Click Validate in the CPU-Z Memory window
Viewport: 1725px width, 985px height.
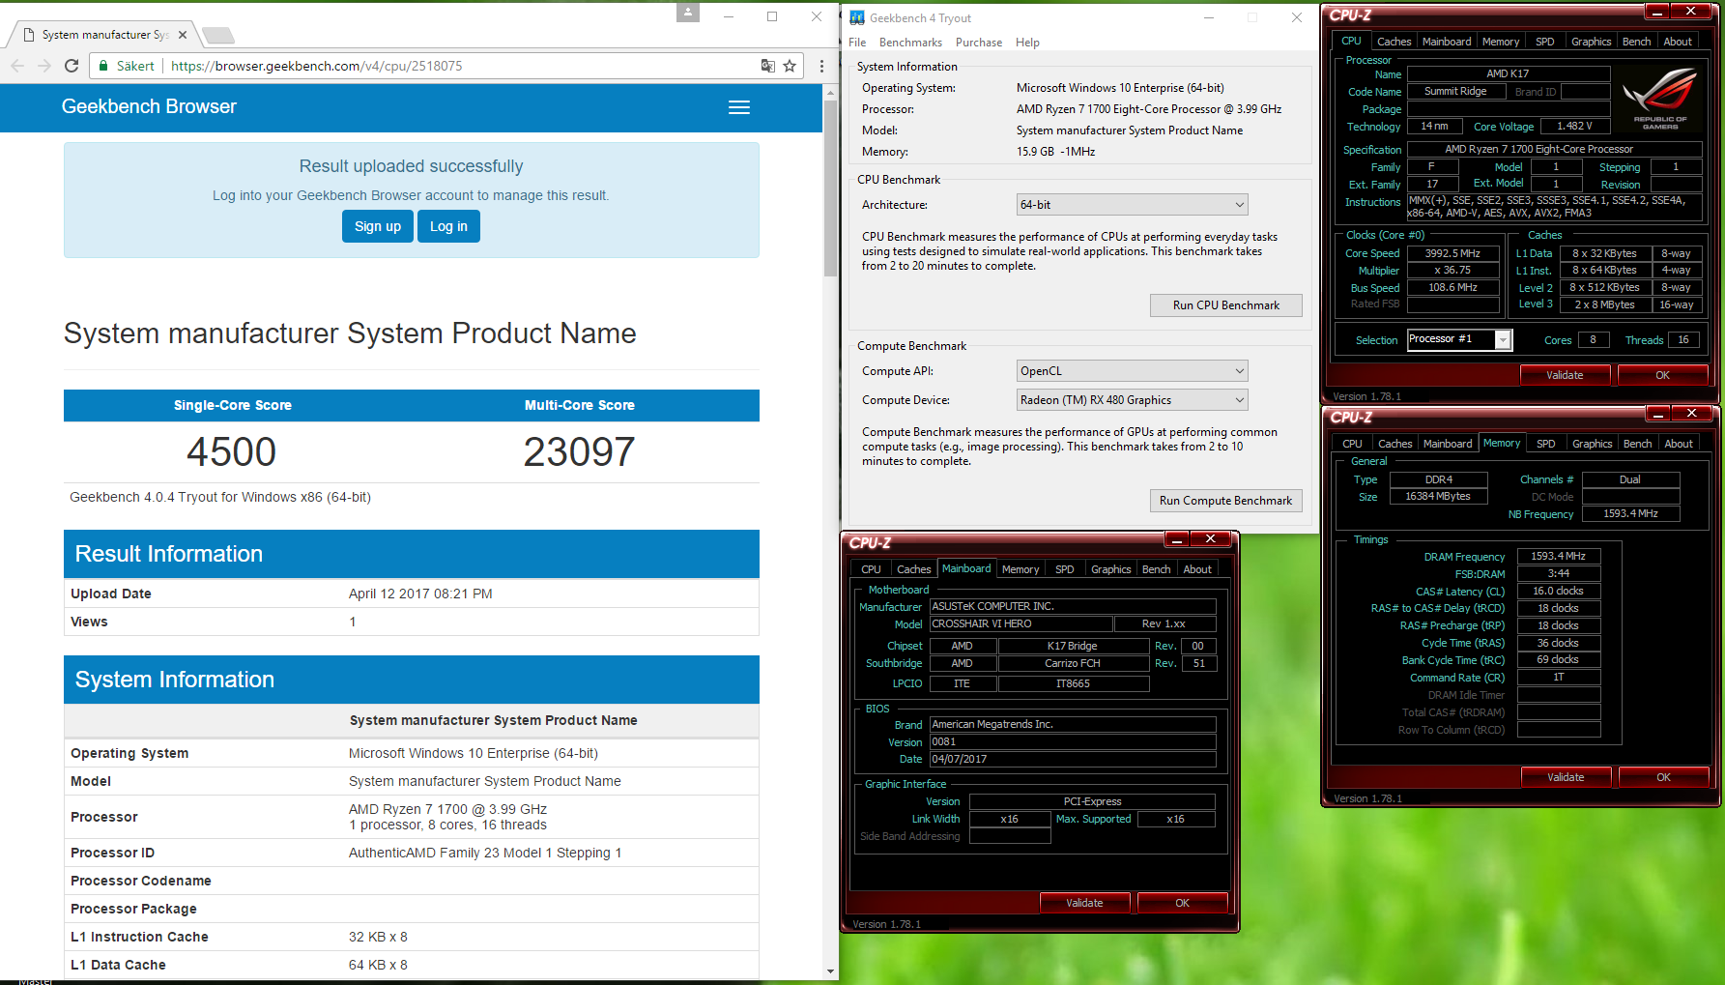coord(1566,777)
